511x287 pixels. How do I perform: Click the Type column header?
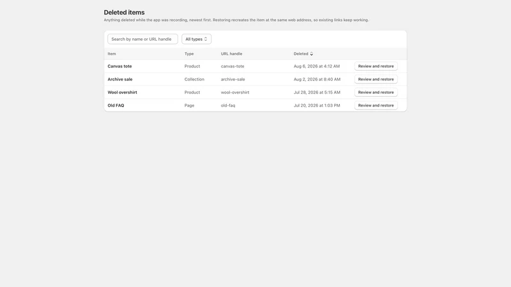click(x=189, y=54)
